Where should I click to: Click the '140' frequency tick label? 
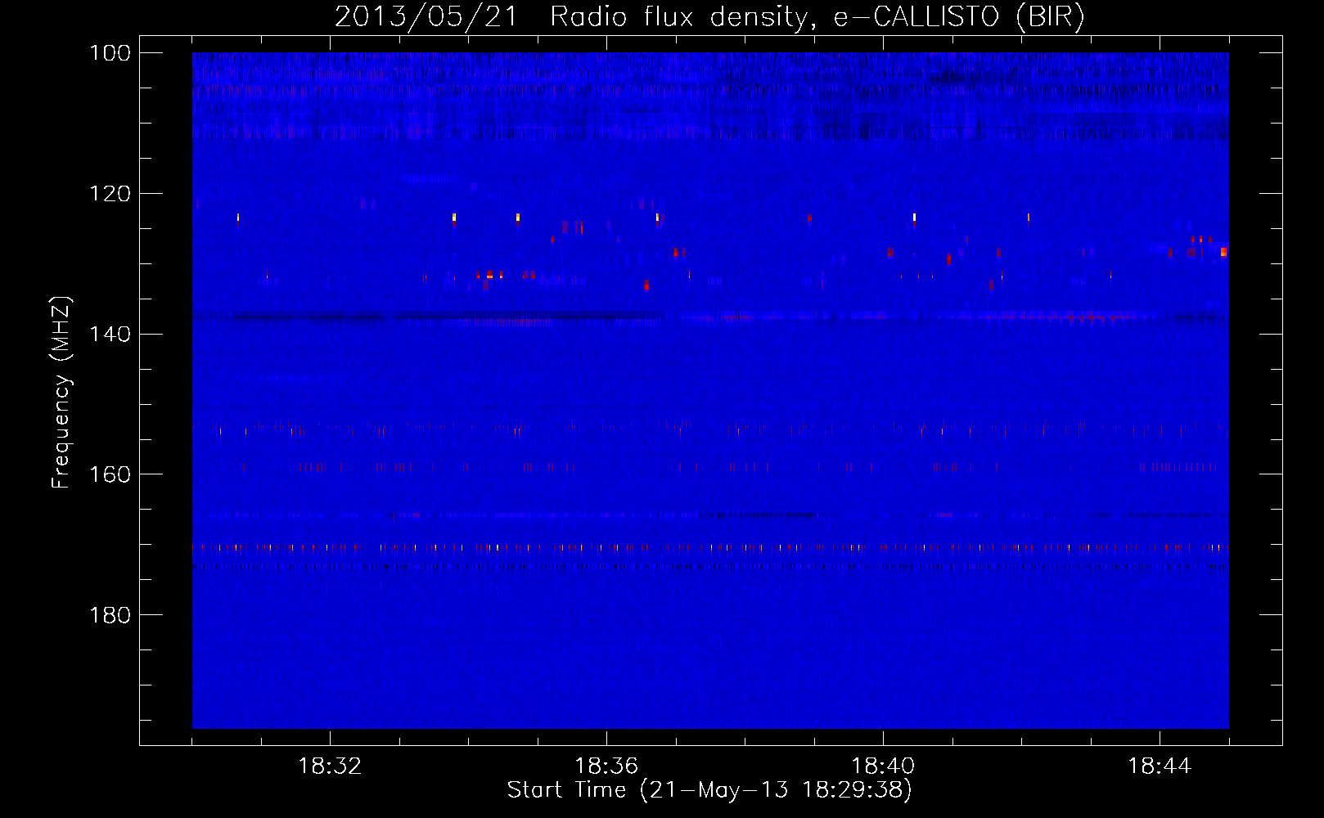click(109, 335)
